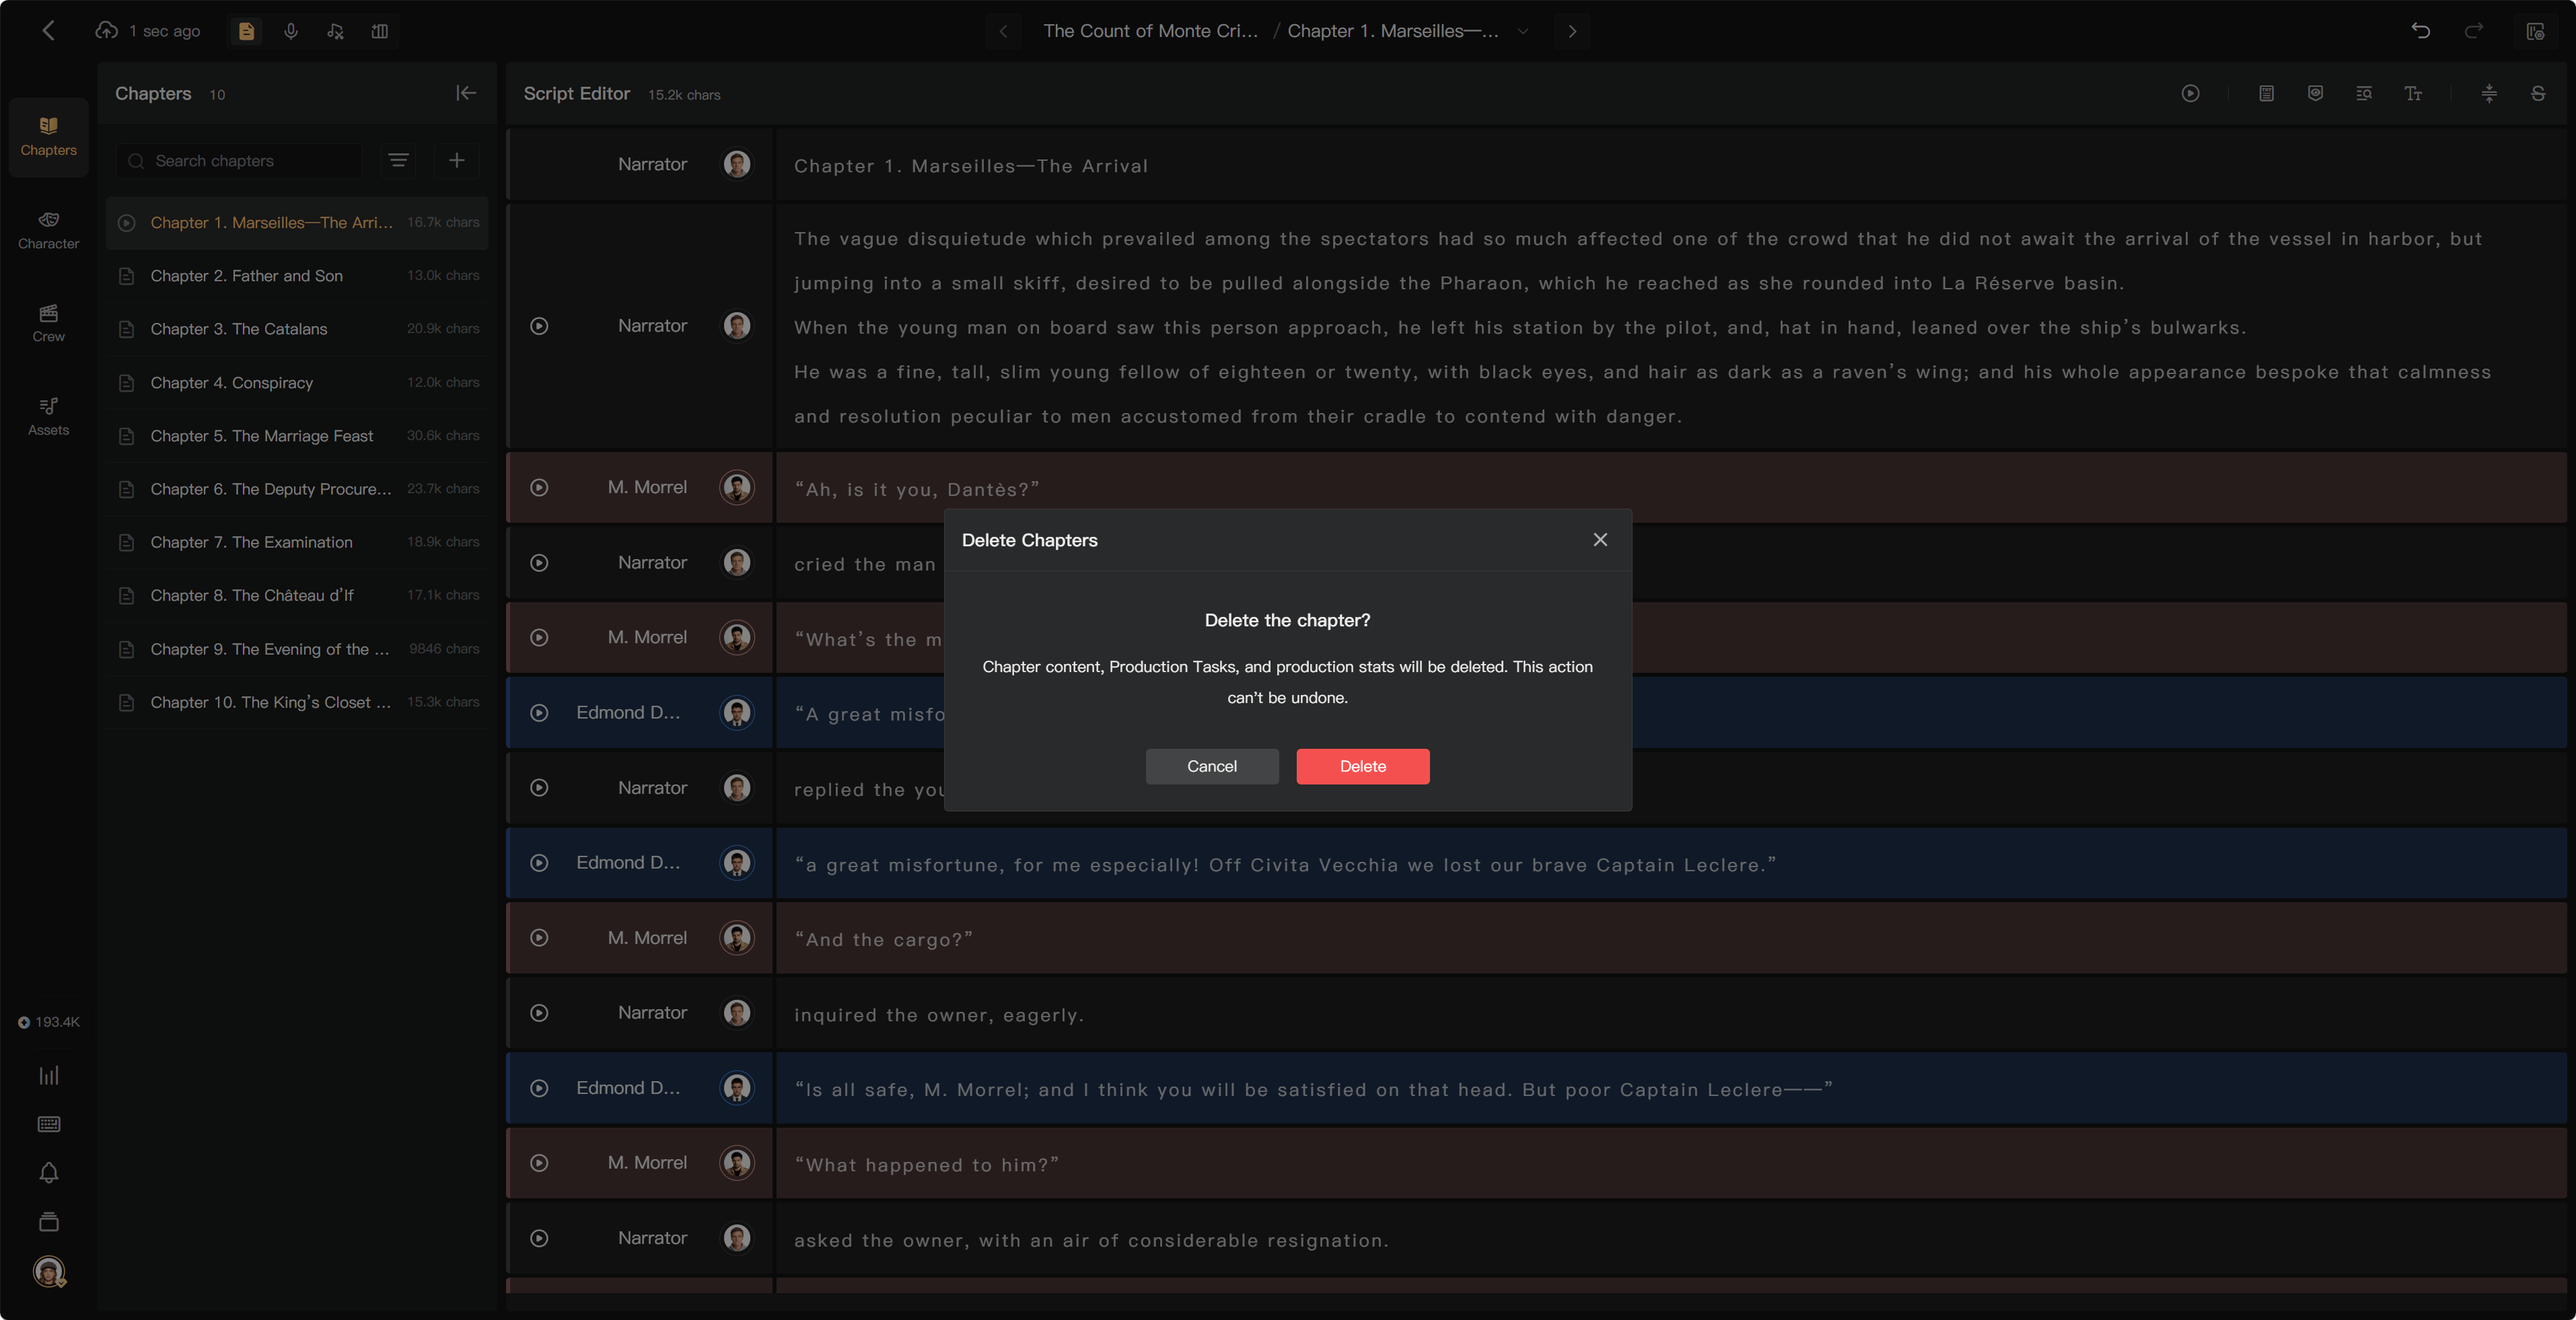Open the Crew sidebar tab
The image size is (2576, 1320).
(48, 323)
